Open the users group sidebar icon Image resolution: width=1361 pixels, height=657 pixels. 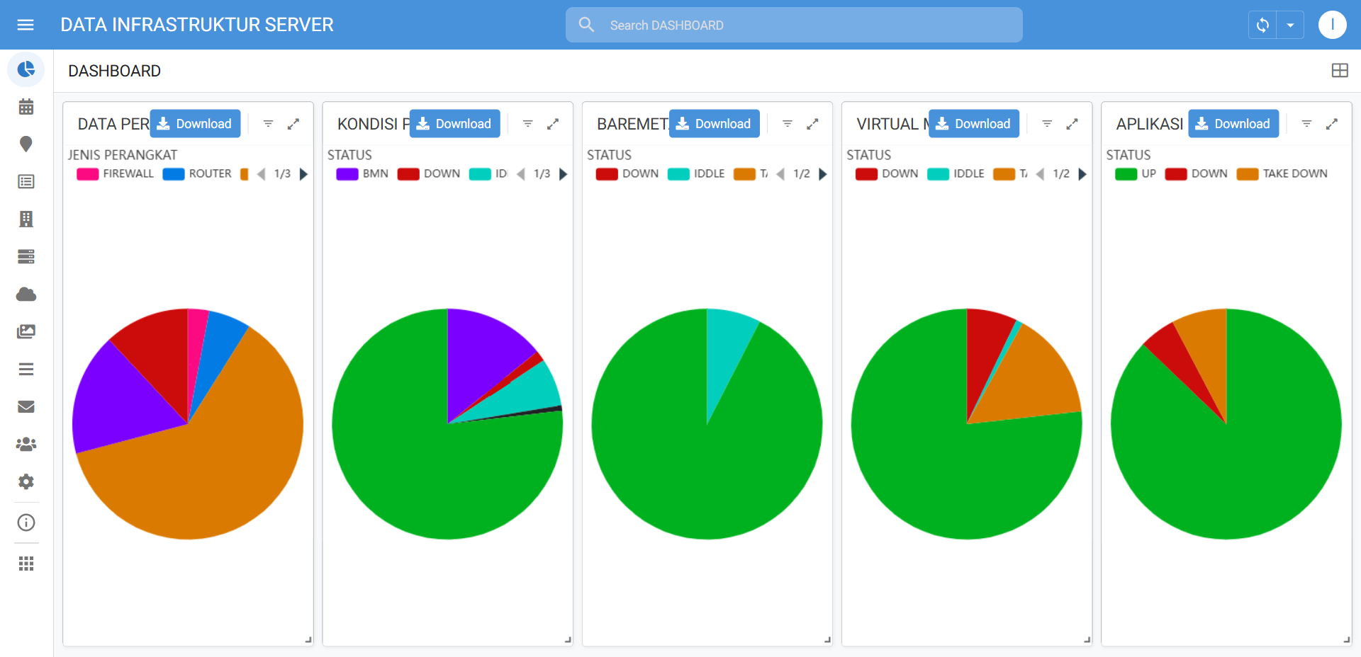tap(26, 444)
